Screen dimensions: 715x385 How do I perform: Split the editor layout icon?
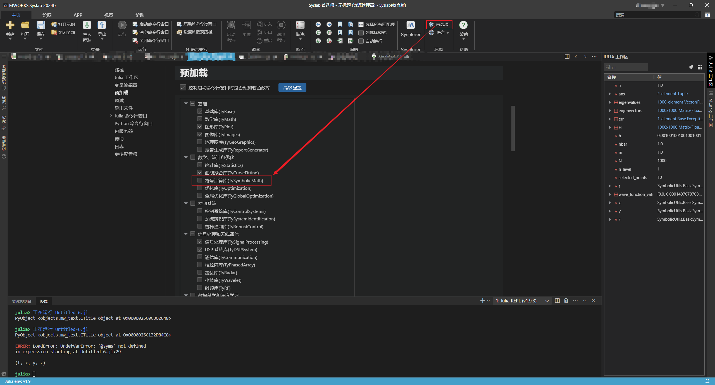pyautogui.click(x=567, y=57)
